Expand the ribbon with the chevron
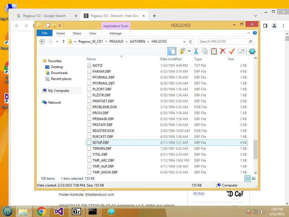Screen dimensions: 289x217 coord(249,33)
